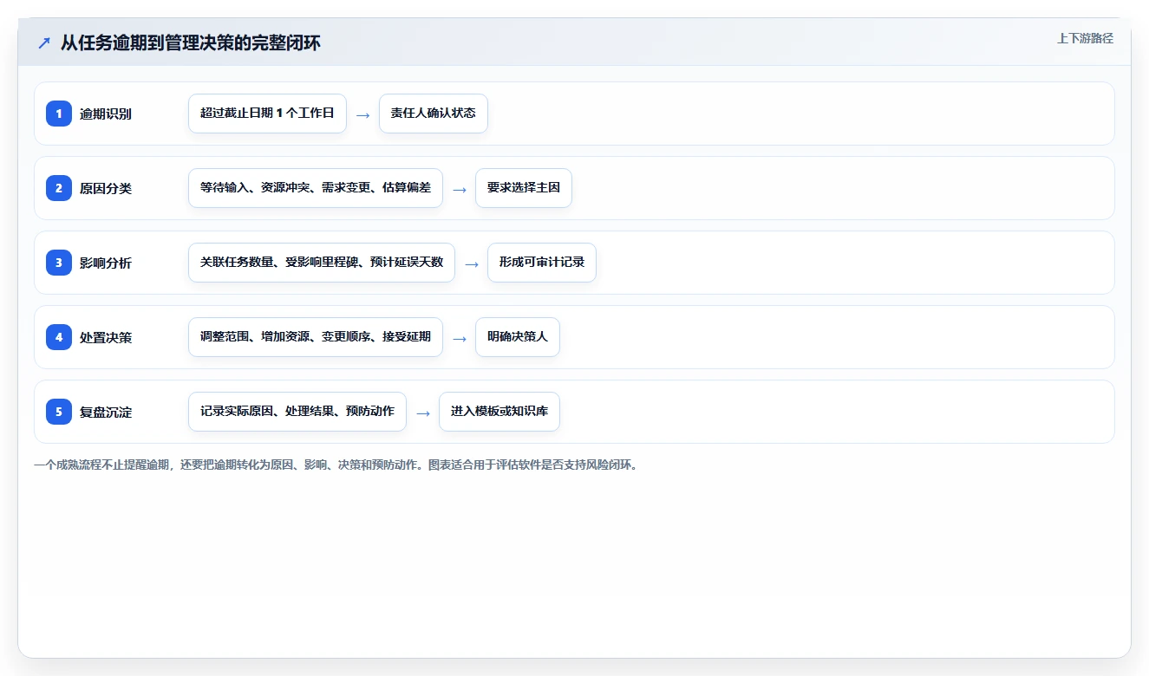This screenshot has width=1149, height=676.
Task: Click the 关联任务数量 impact box
Action: point(322,263)
